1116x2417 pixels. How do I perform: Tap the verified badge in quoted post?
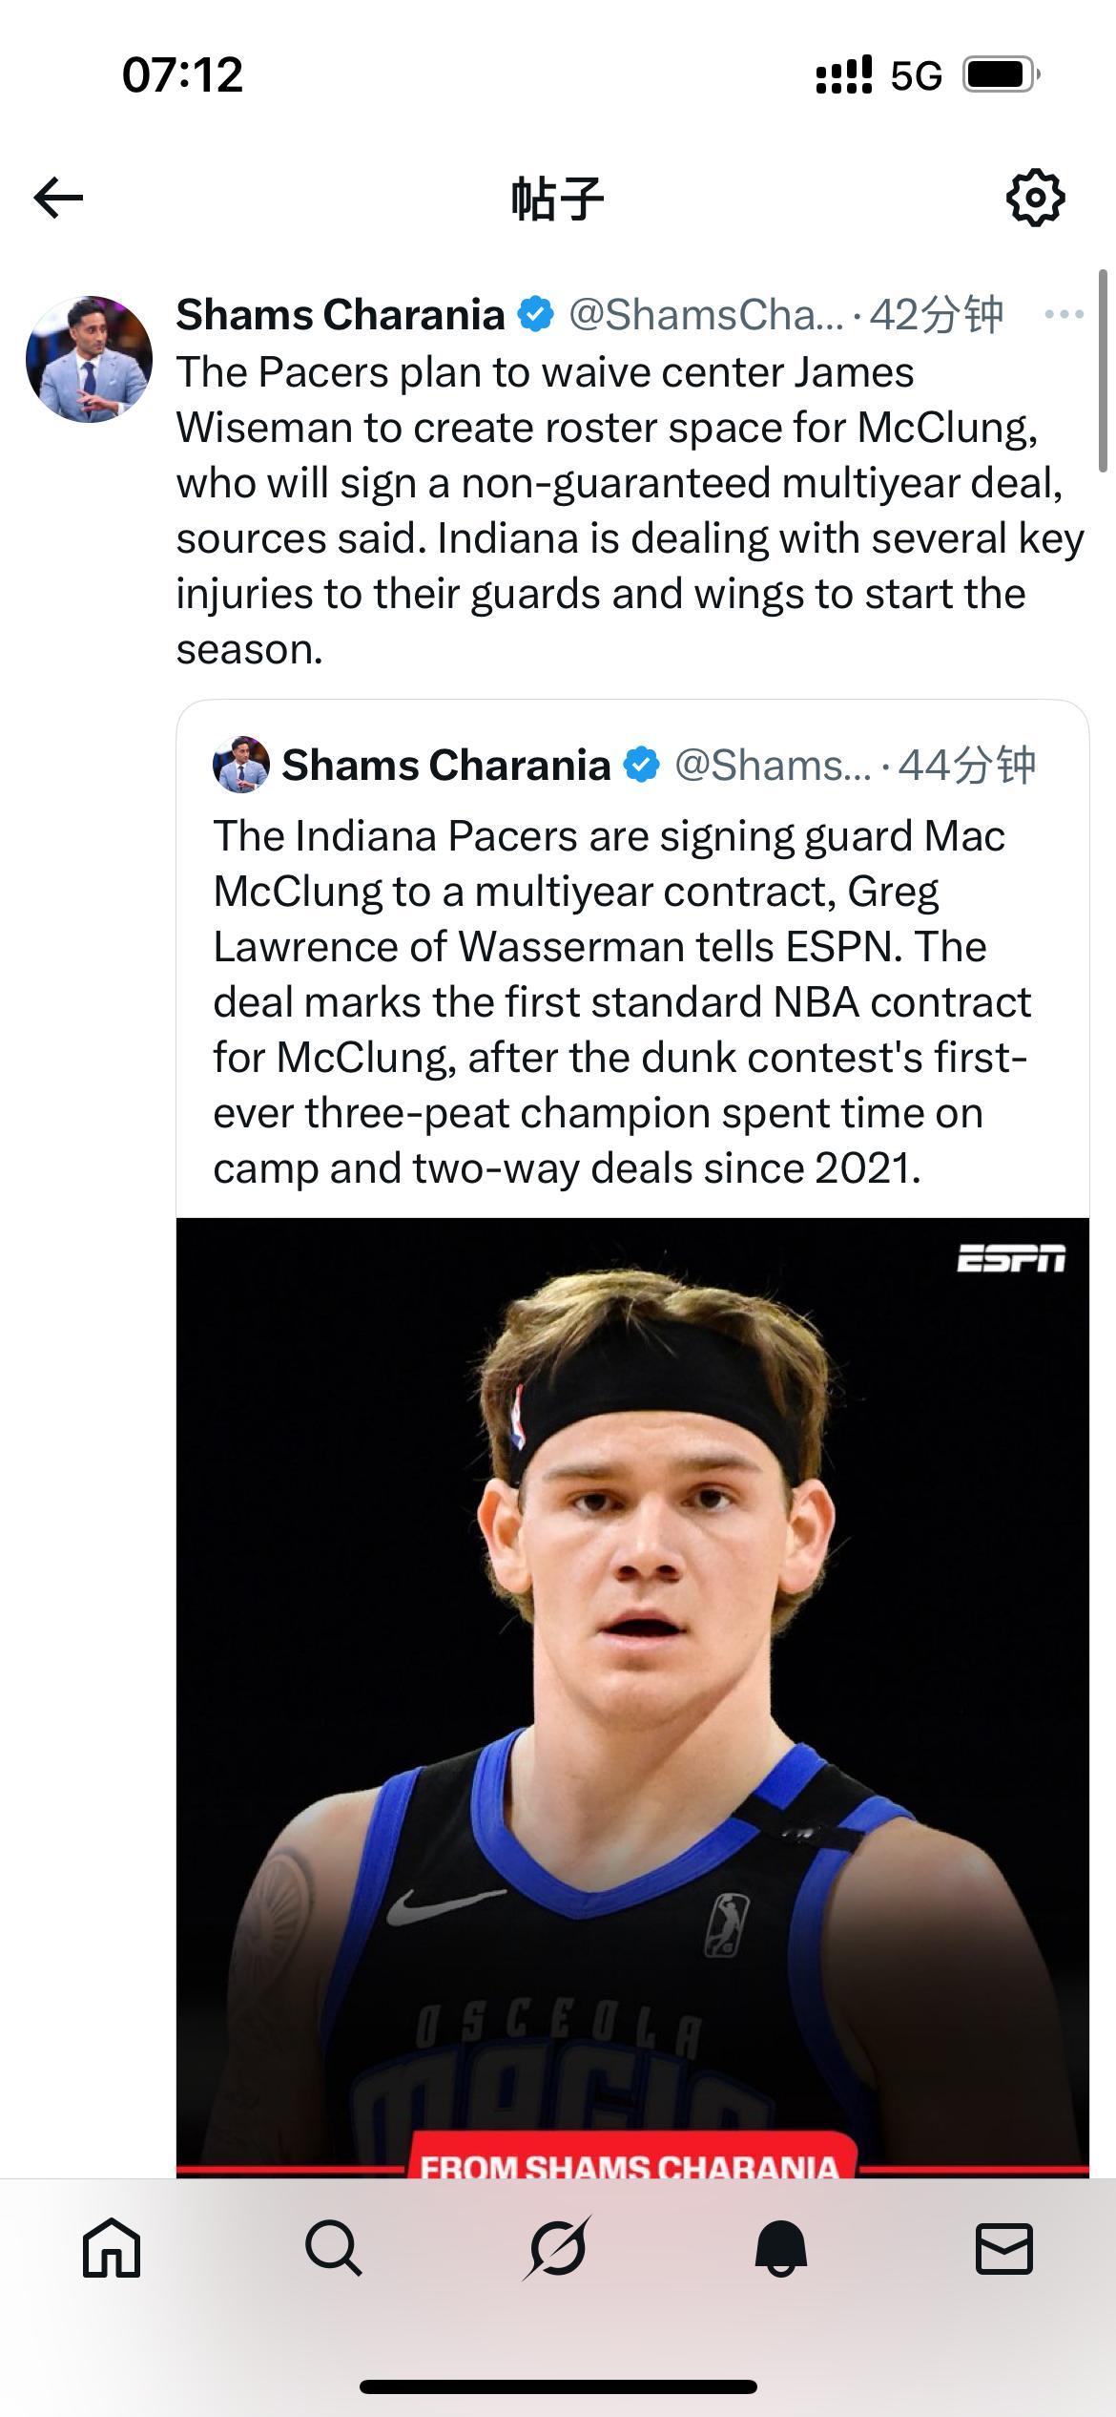point(641,765)
